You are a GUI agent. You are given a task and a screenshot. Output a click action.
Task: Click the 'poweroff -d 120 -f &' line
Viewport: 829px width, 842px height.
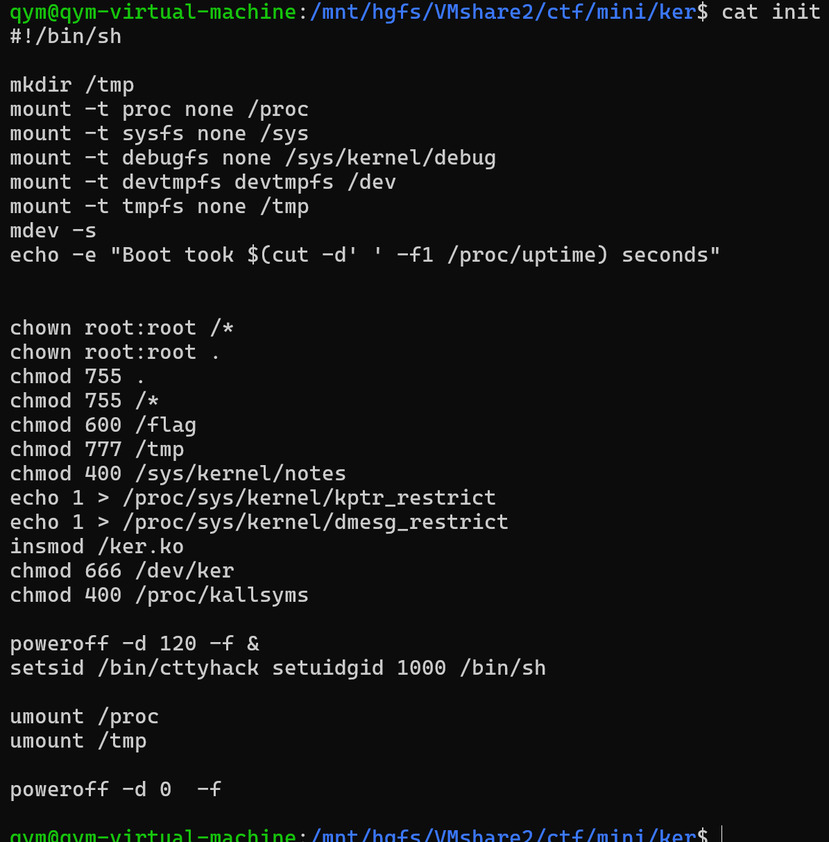pos(135,644)
